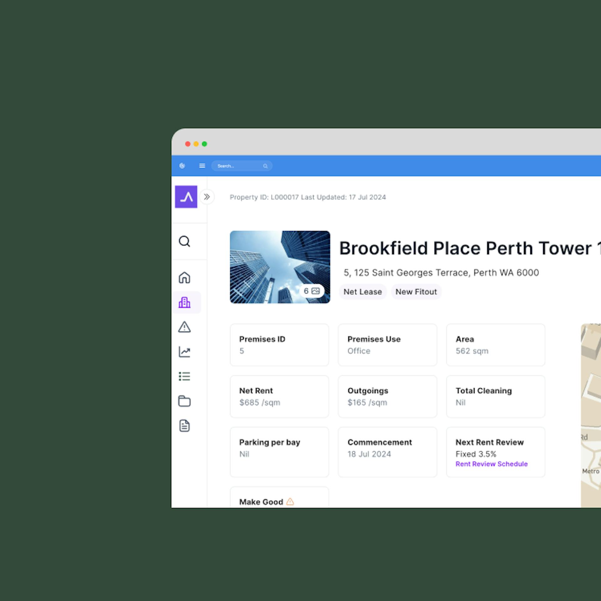Click the '18 Jul 2024' Commencement date
The height and width of the screenshot is (601, 601).
[x=369, y=454]
